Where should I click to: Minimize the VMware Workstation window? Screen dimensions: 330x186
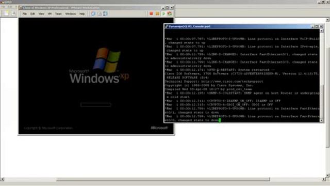(163, 8)
